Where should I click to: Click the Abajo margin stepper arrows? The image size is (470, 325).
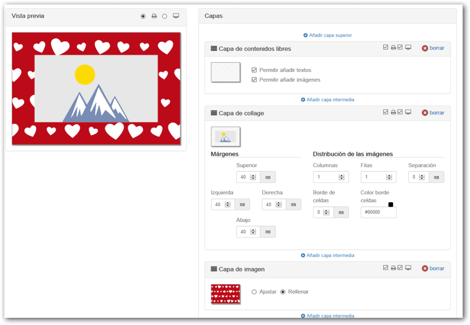tap(253, 231)
